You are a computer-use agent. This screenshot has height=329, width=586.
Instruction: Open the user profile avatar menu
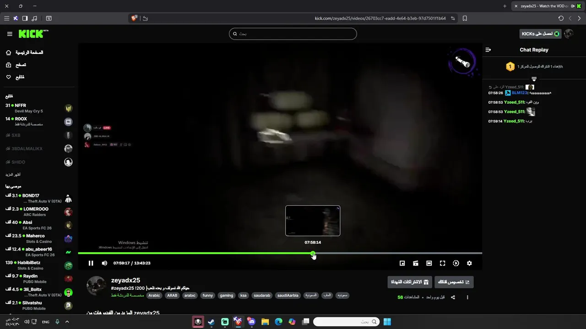pos(569,34)
